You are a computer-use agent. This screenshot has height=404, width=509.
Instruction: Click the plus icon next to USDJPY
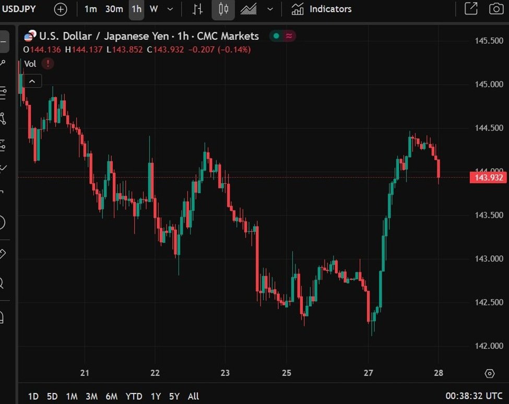coord(61,9)
